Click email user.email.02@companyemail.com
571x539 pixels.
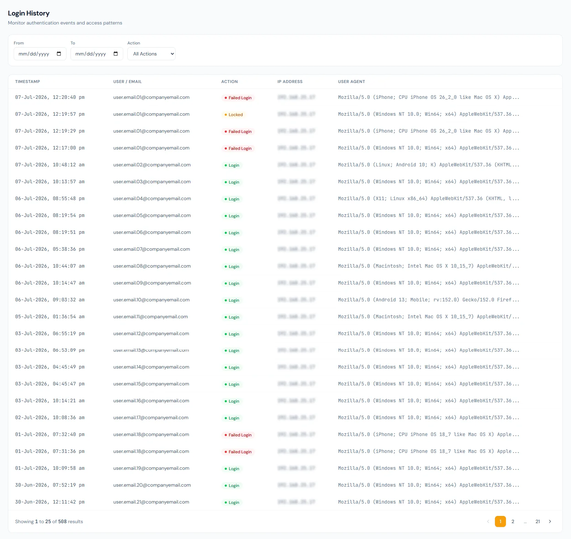click(152, 165)
